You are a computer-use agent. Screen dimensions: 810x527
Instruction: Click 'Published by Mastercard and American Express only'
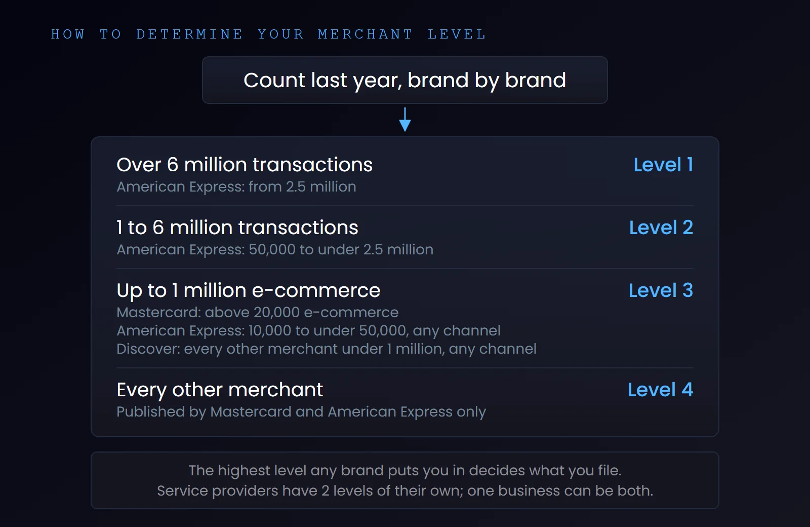pyautogui.click(x=301, y=412)
